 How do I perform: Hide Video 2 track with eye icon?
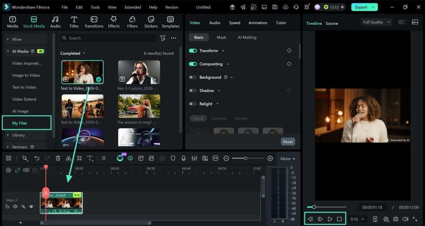pyautogui.click(x=31, y=206)
